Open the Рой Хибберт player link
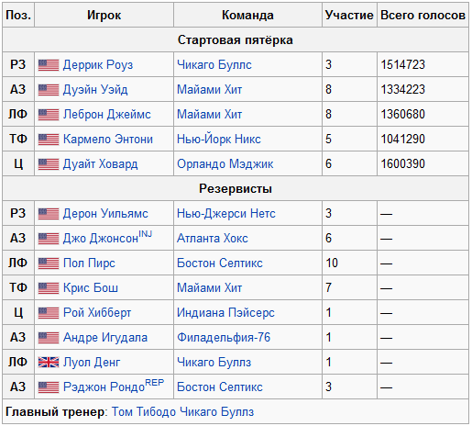472x426 pixels. [x=97, y=313]
